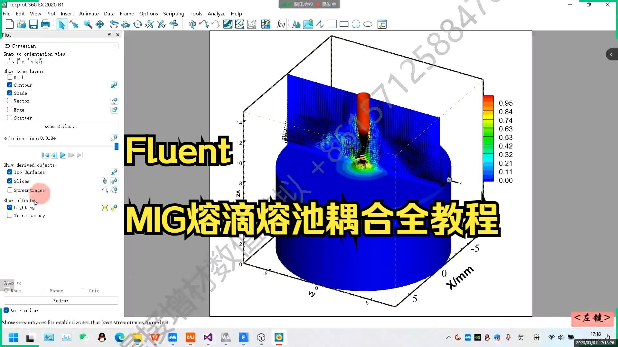Select the Zoom magnifier tool

click(x=88, y=24)
